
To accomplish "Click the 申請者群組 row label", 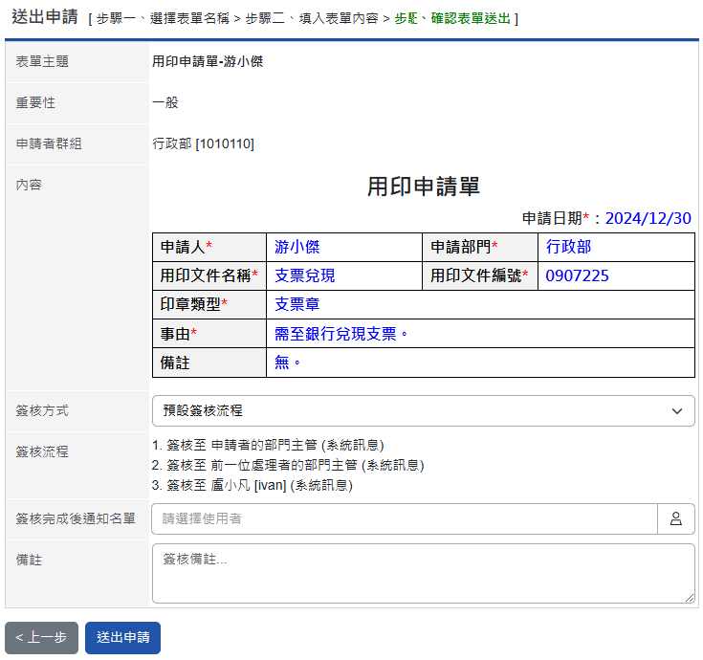I will (49, 143).
